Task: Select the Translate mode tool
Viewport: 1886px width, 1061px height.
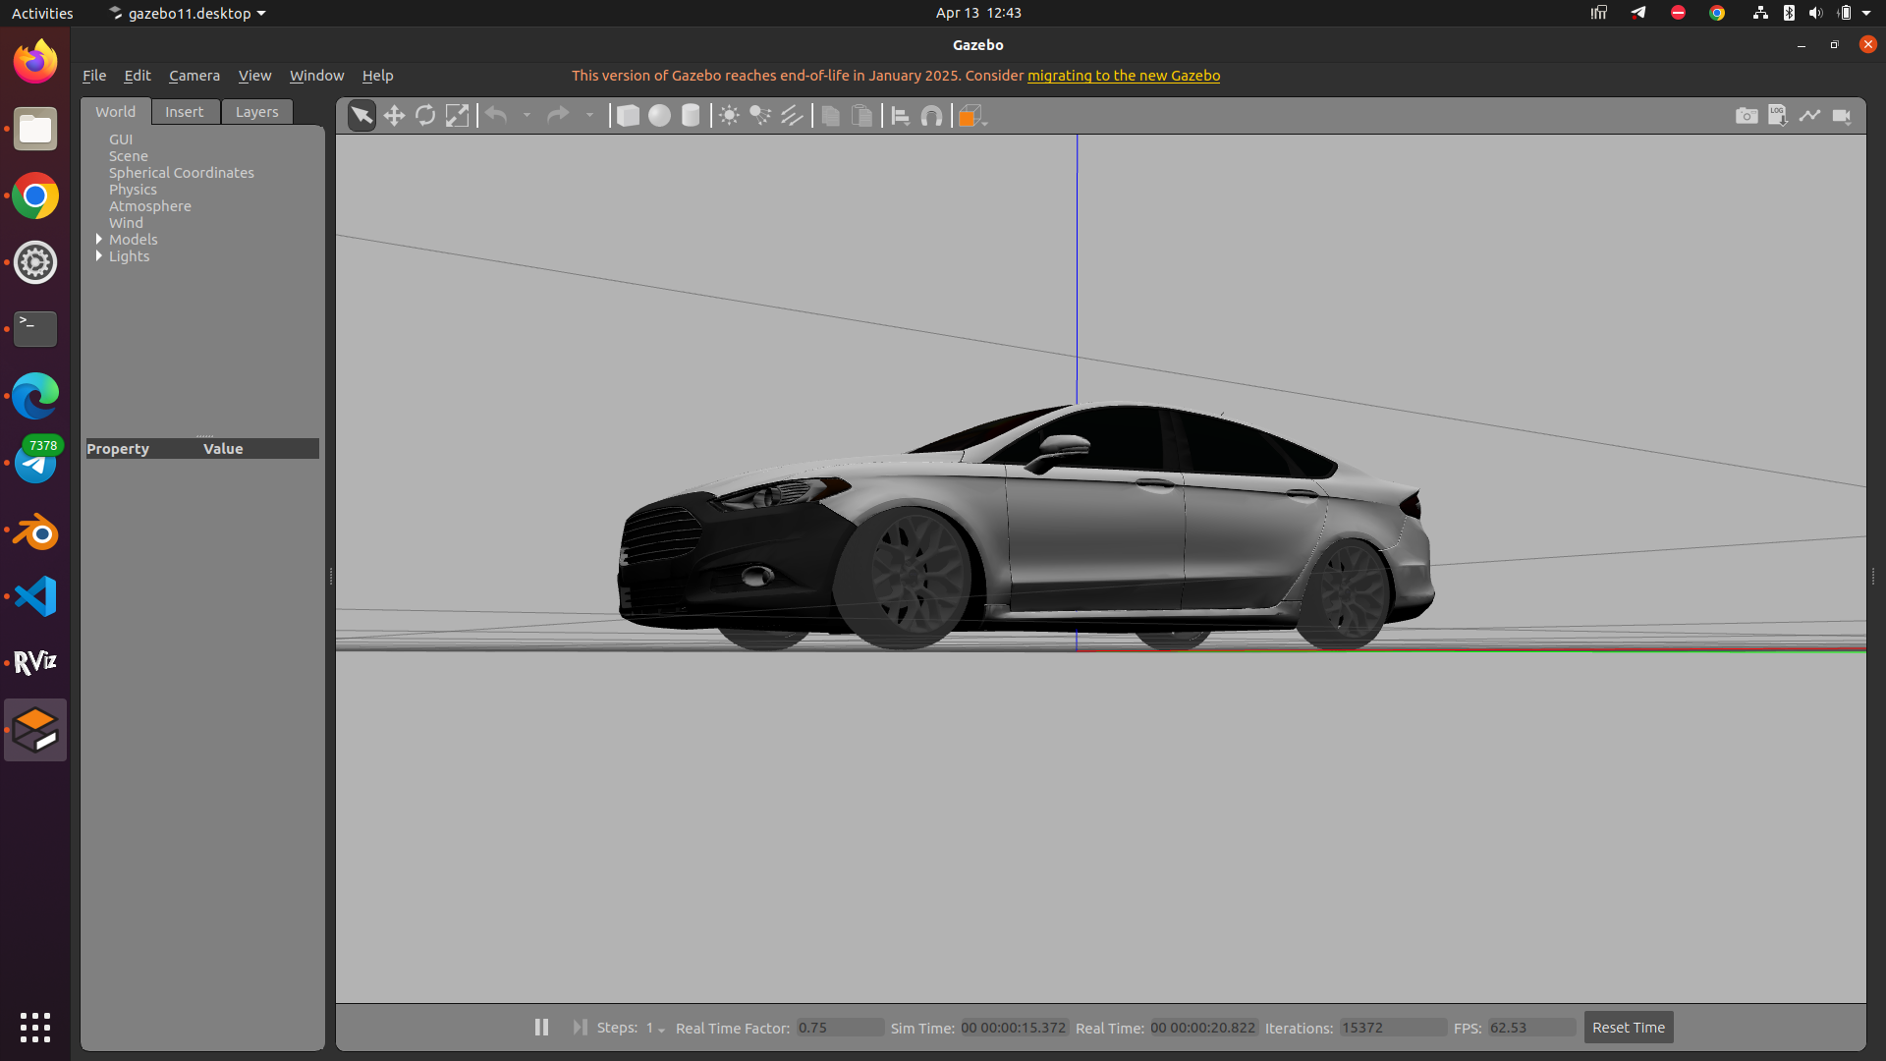Action: (394, 116)
